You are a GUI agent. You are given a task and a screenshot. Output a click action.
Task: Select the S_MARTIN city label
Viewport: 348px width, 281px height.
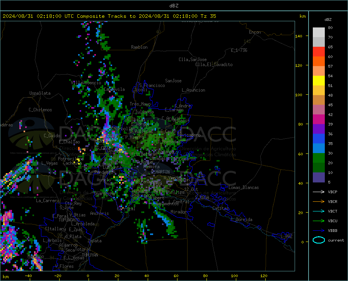(160, 172)
